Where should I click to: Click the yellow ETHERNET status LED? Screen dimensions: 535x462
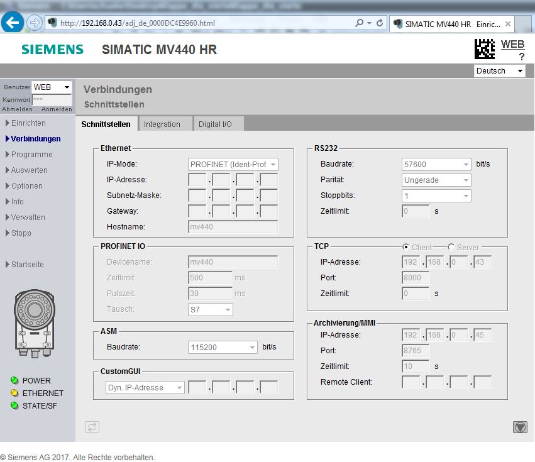pos(14,393)
